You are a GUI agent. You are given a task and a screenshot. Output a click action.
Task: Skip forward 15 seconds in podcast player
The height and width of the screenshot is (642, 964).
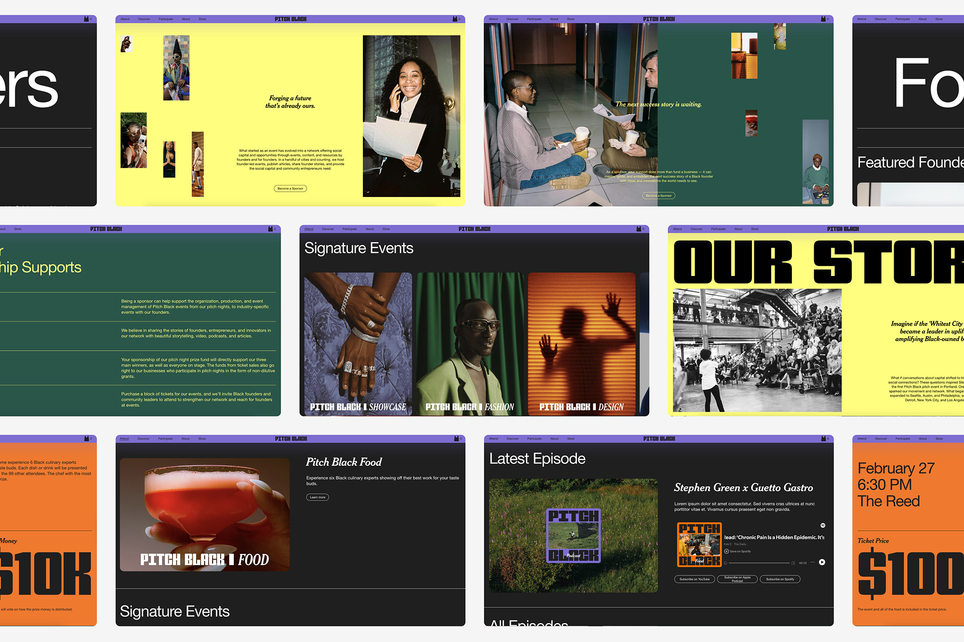[x=793, y=563]
